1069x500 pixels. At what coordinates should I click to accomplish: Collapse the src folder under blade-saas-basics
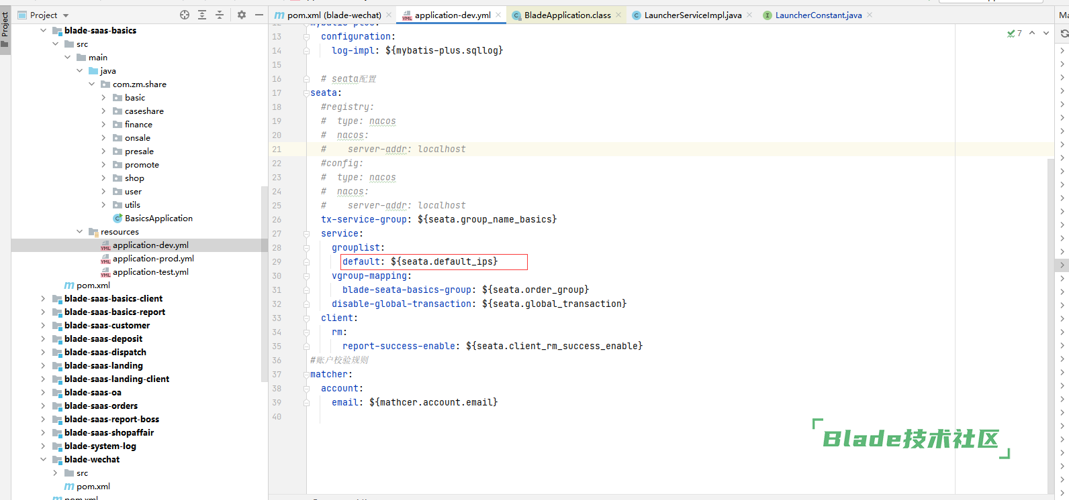pos(56,44)
